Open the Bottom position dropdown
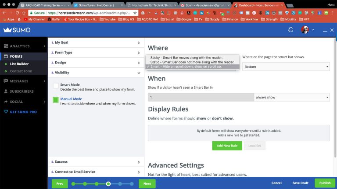This screenshot has width=337, height=189. [286, 67]
